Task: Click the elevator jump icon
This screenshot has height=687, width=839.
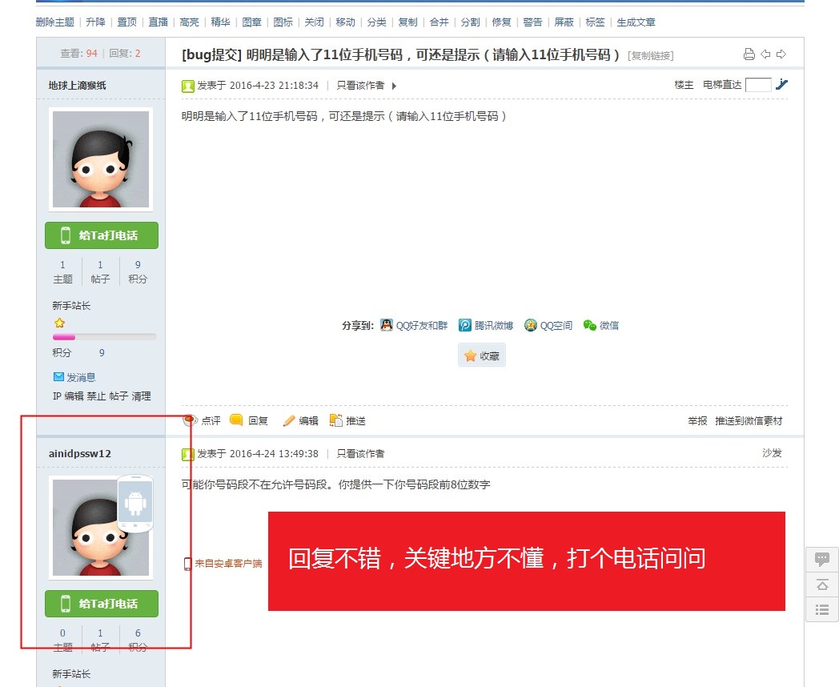Action: coord(781,85)
